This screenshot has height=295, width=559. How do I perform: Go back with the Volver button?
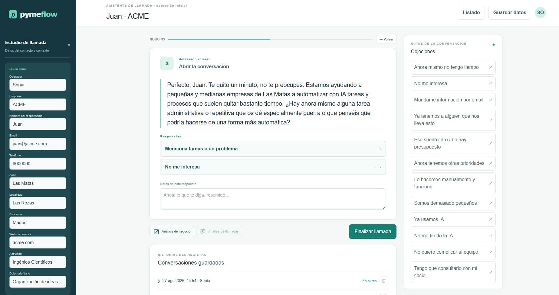point(386,40)
